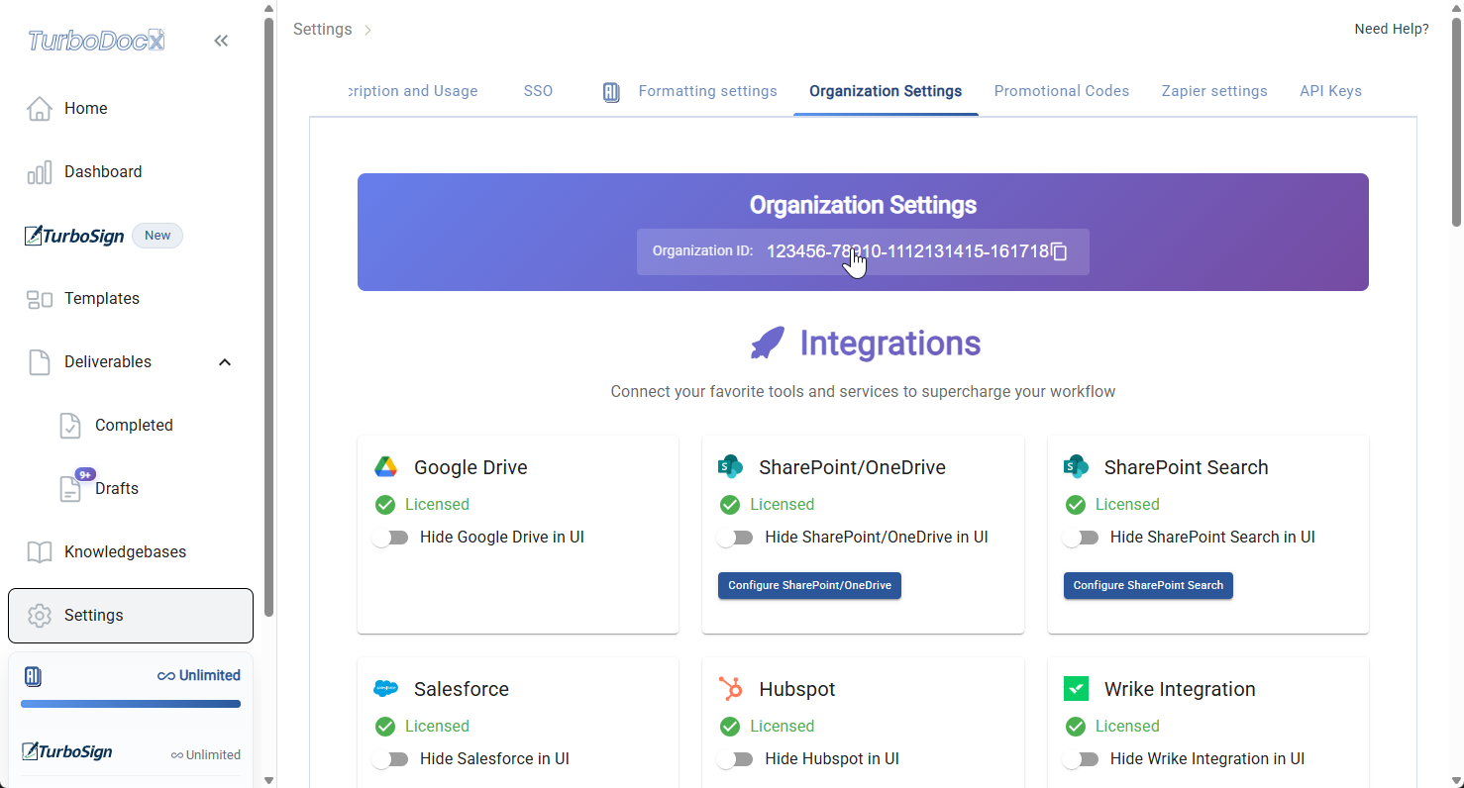Click Configure SharePoint/OneDrive

pos(809,585)
